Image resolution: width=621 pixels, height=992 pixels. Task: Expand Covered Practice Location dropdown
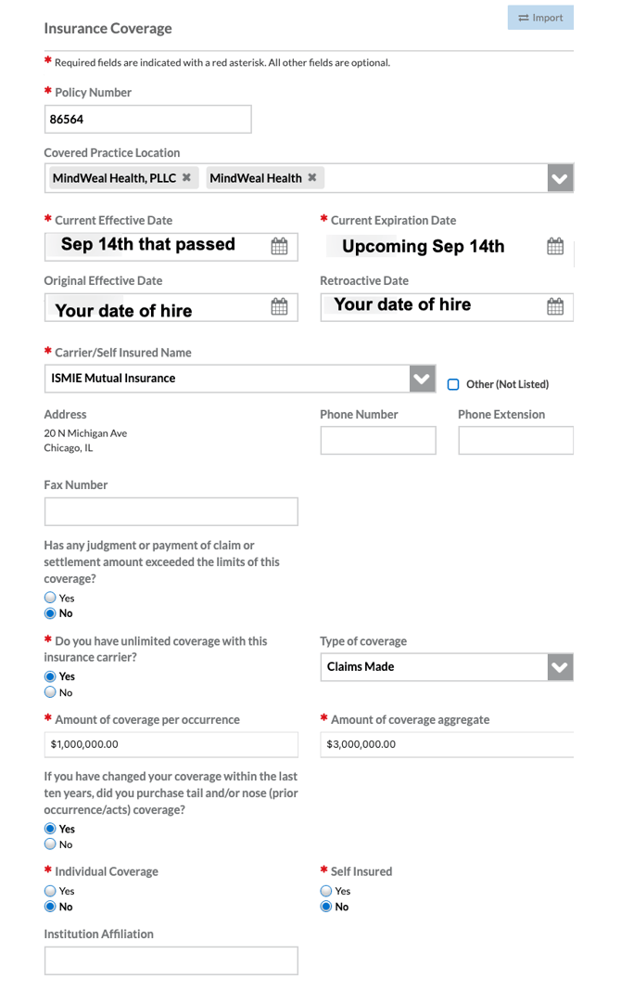pyautogui.click(x=560, y=178)
